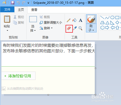Select the Color picker eyedropper tool

point(75,28)
